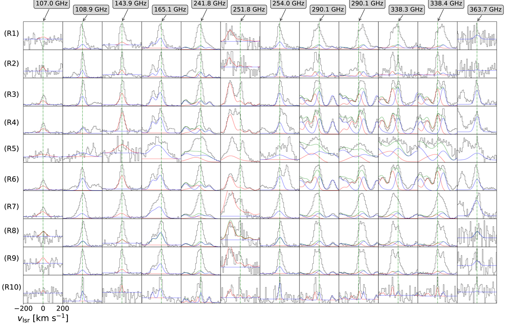Image resolution: width=506 pixels, height=324 pixels.
Task: Click the v_lsr [km s⁻¹] axis label
Action: [43, 316]
